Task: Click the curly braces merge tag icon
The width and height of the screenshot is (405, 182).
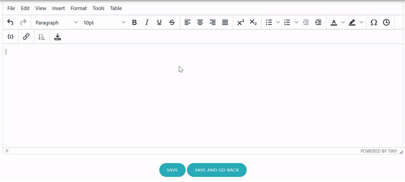Action: 10,37
